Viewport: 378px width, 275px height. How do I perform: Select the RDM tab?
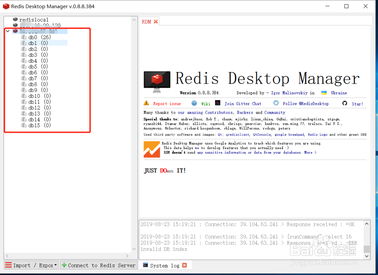point(146,22)
